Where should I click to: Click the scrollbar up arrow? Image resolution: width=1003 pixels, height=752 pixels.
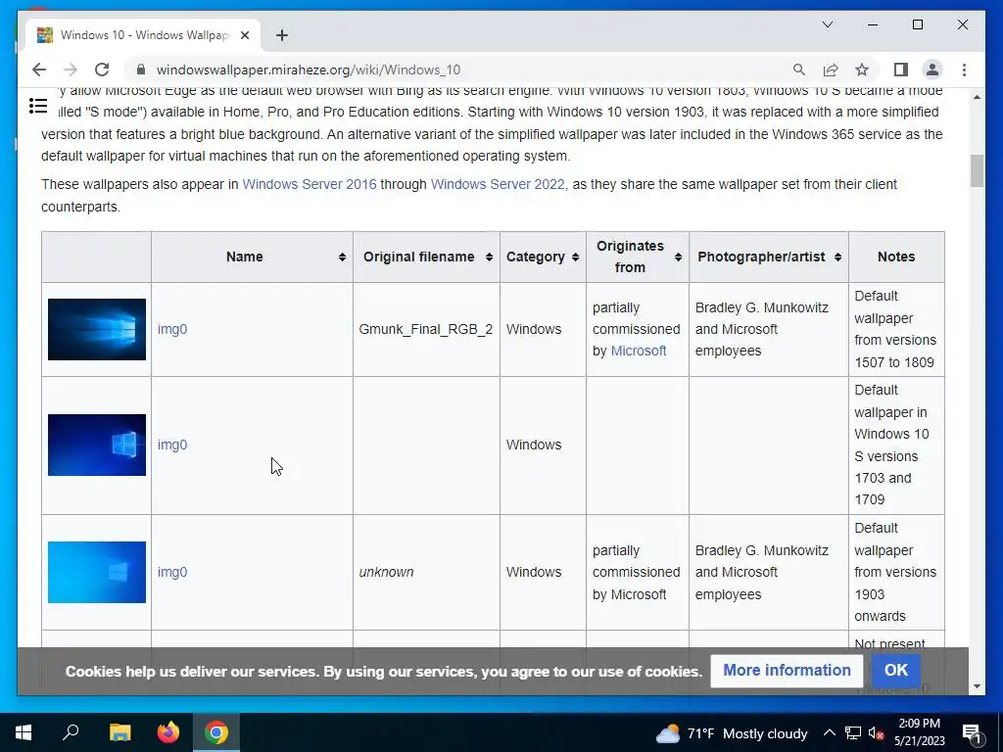pyautogui.click(x=977, y=97)
